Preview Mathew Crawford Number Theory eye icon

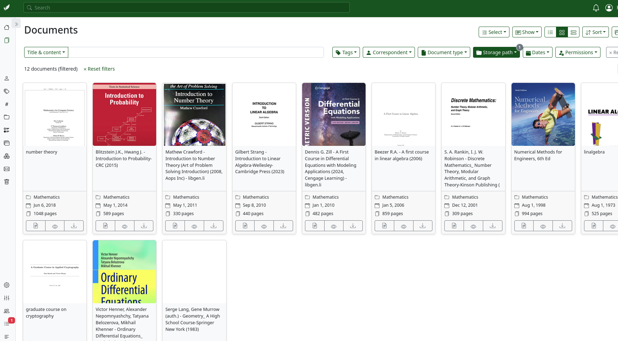(x=194, y=226)
